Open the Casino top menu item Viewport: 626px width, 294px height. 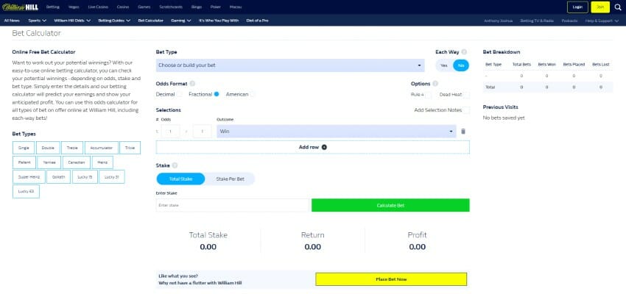(x=123, y=7)
